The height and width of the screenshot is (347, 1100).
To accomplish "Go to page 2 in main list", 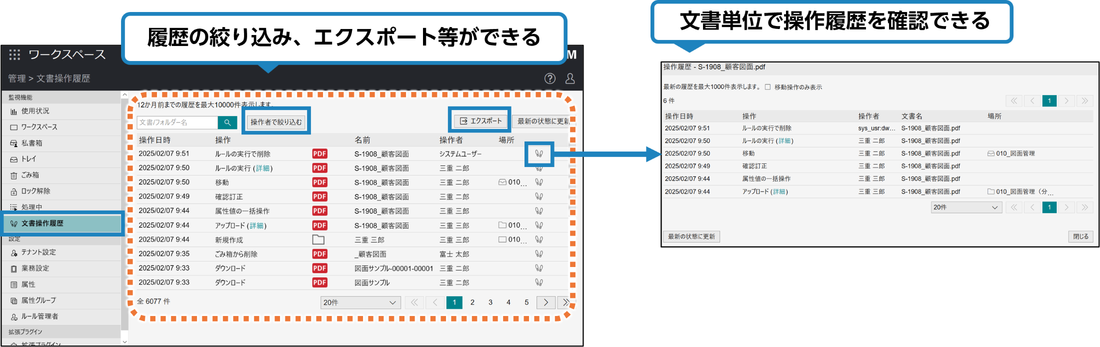I will (472, 302).
